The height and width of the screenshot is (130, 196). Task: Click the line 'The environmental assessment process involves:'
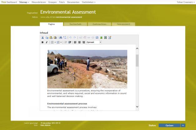pyautogui.click(x=72, y=107)
